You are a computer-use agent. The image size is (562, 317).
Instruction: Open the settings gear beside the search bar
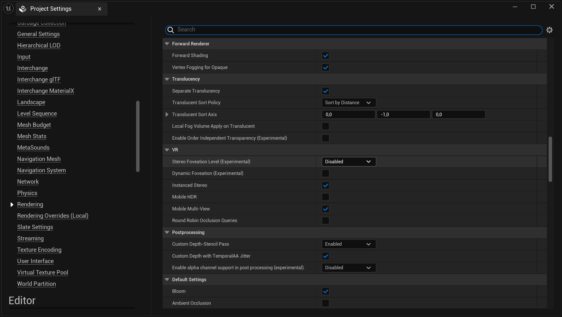[550, 30]
